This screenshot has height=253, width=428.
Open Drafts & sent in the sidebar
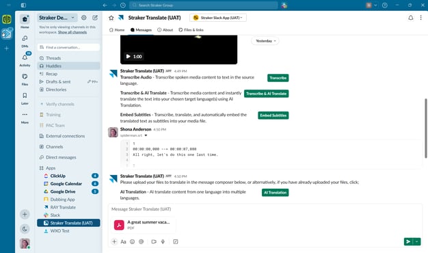tap(69, 81)
